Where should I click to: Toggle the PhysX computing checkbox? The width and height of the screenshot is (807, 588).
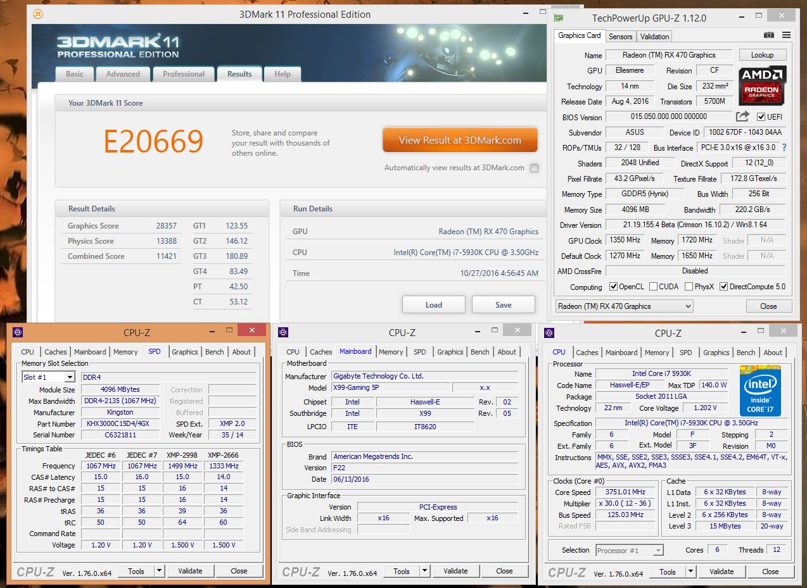[689, 287]
